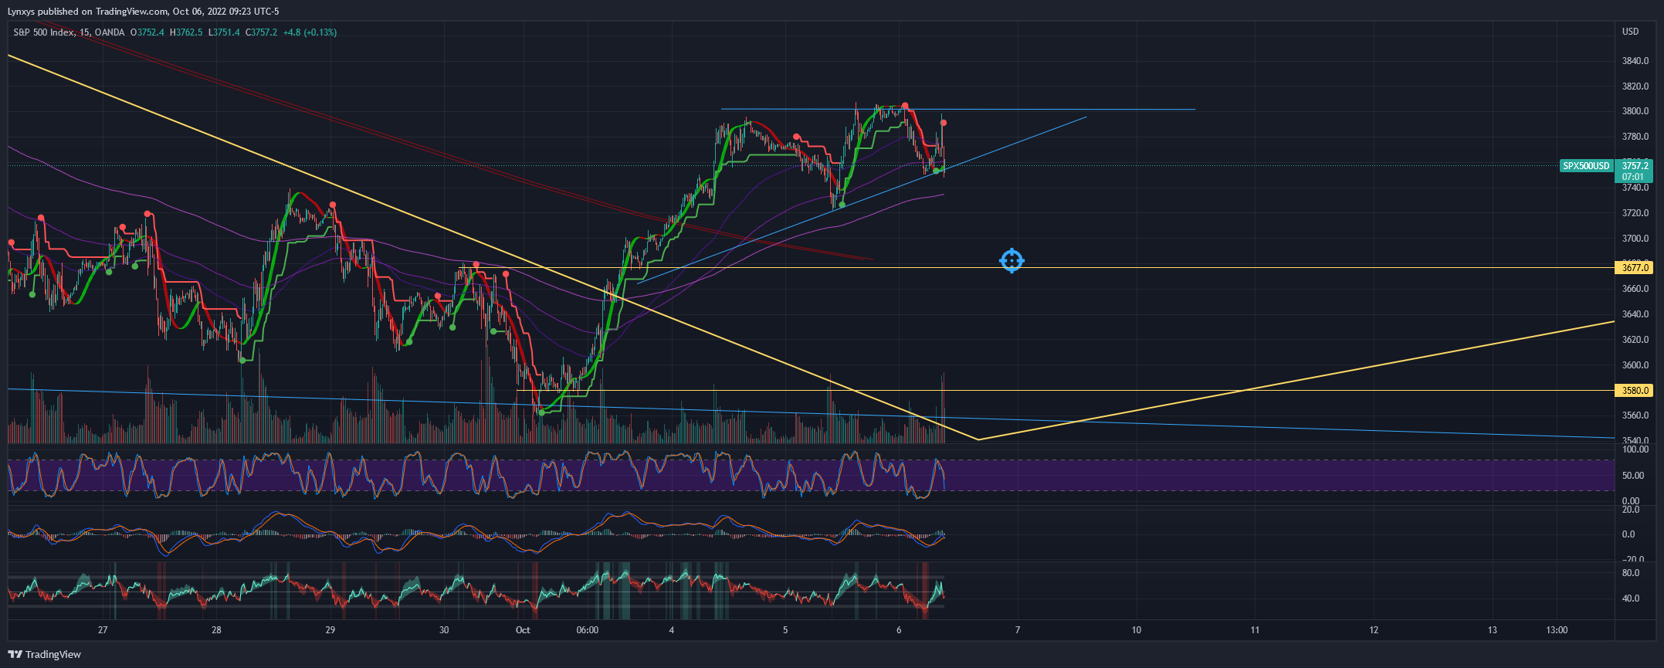Select the yellow 3677.0 price label
1664x668 pixels.
pos(1634,268)
